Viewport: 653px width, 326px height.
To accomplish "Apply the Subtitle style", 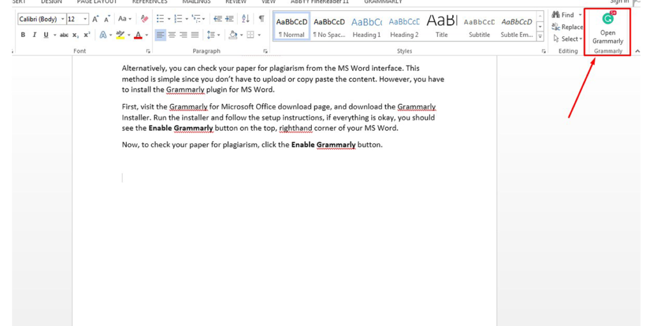I will tap(480, 26).
